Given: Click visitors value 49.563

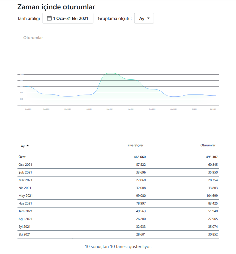Looking at the screenshot, I should pyautogui.click(x=141, y=211).
